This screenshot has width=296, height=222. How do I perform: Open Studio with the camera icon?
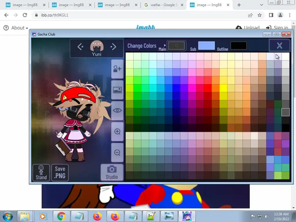coord(112,172)
